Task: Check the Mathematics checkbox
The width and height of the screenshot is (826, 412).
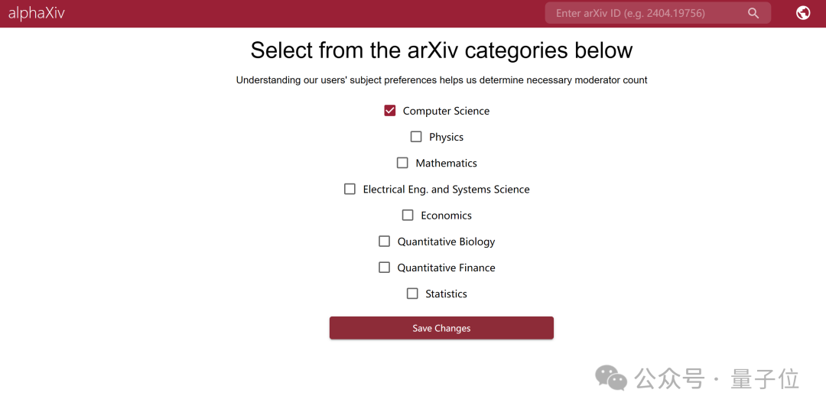Action: click(x=402, y=163)
